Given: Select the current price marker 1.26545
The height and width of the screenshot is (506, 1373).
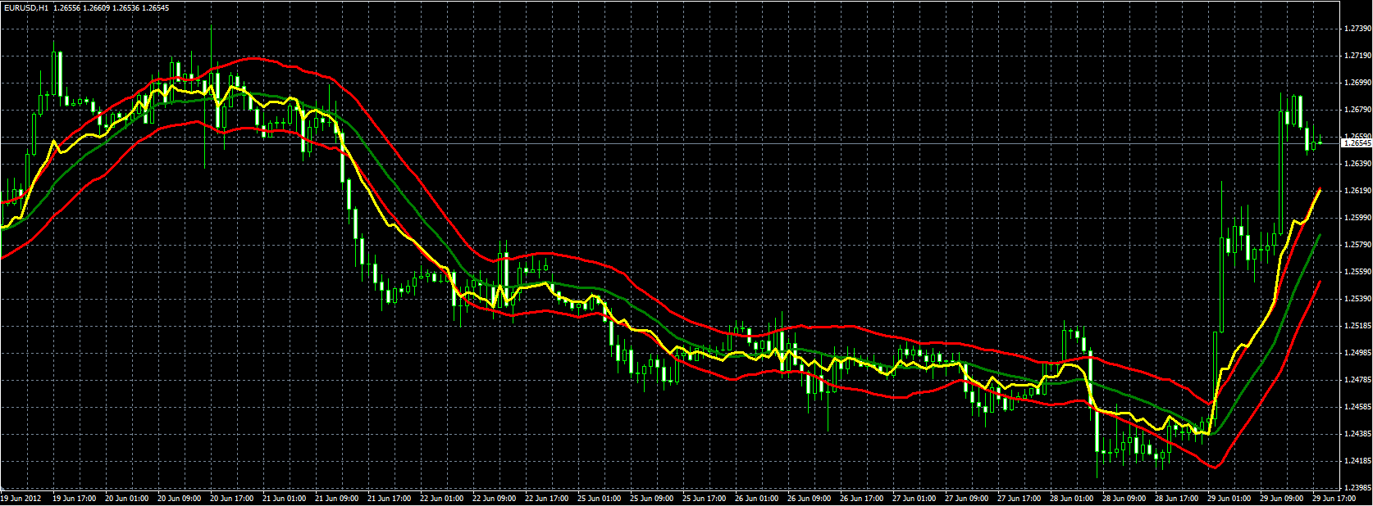Looking at the screenshot, I should coord(1357,143).
